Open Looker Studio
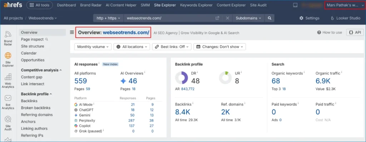366x142 pixels. [346, 18]
